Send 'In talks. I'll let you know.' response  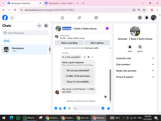click(78, 76)
